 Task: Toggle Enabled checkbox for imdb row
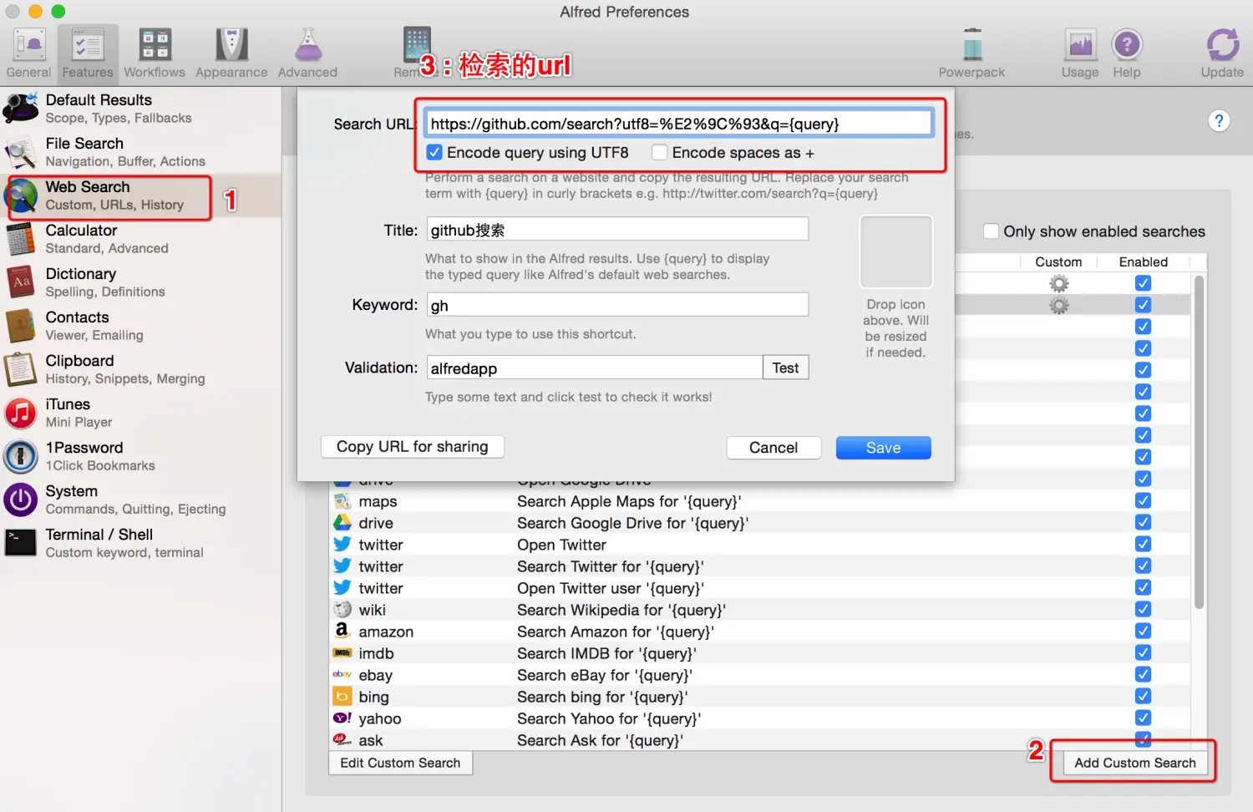[1143, 652]
